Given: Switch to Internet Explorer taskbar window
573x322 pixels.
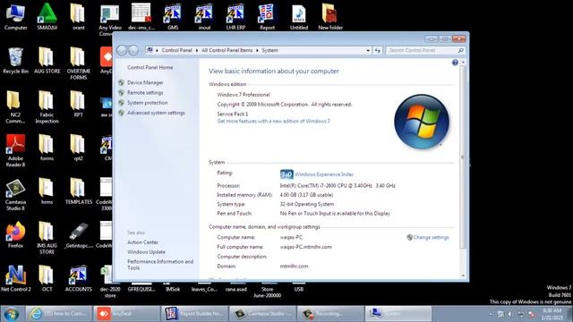Looking at the screenshot, I should (58, 314).
